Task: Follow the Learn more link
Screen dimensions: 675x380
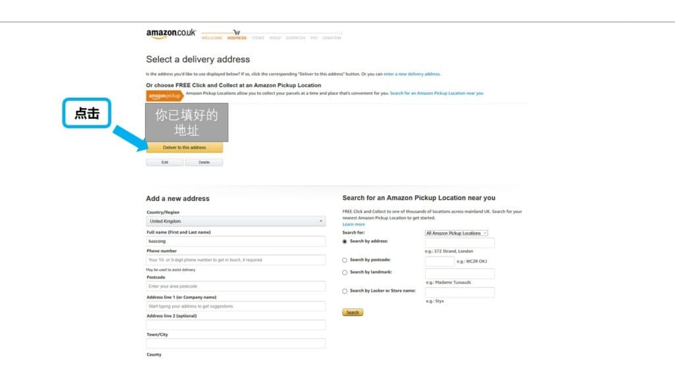Action: coord(353,224)
